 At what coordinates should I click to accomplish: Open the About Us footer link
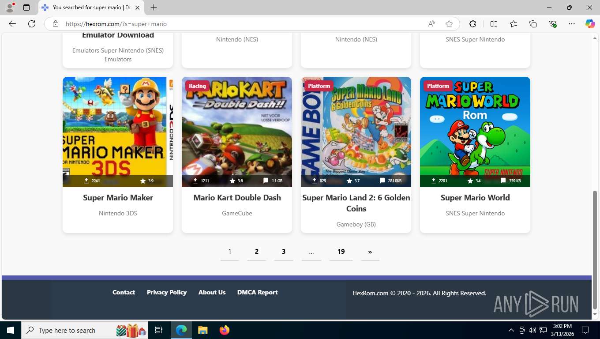(x=212, y=292)
